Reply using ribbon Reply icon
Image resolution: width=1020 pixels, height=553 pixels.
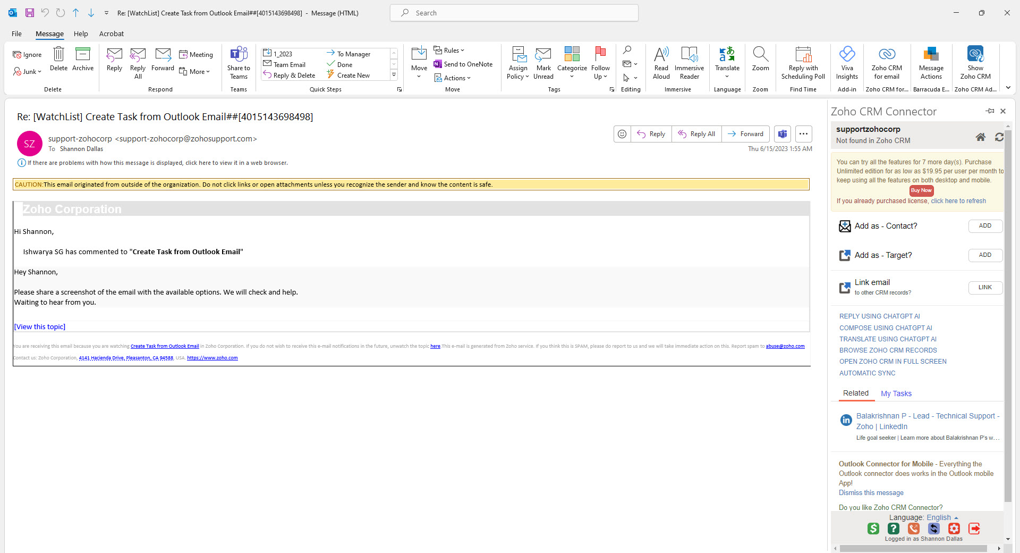point(114,59)
